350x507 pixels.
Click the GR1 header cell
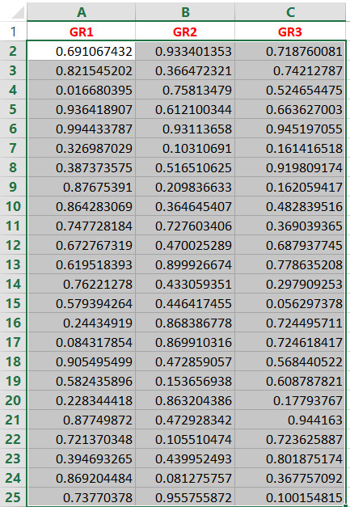coord(81,32)
